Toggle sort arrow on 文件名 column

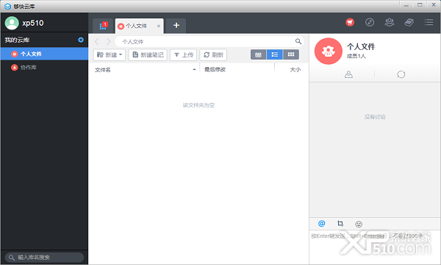click(x=194, y=69)
